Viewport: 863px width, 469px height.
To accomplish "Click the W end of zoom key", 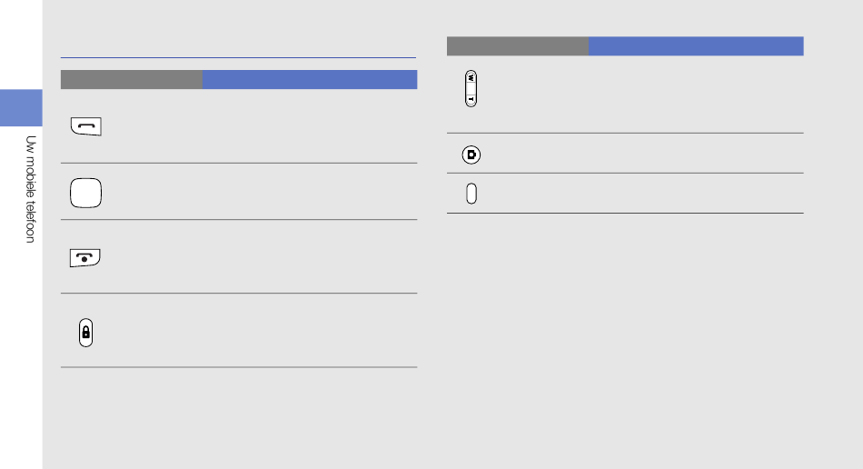I will [471, 78].
